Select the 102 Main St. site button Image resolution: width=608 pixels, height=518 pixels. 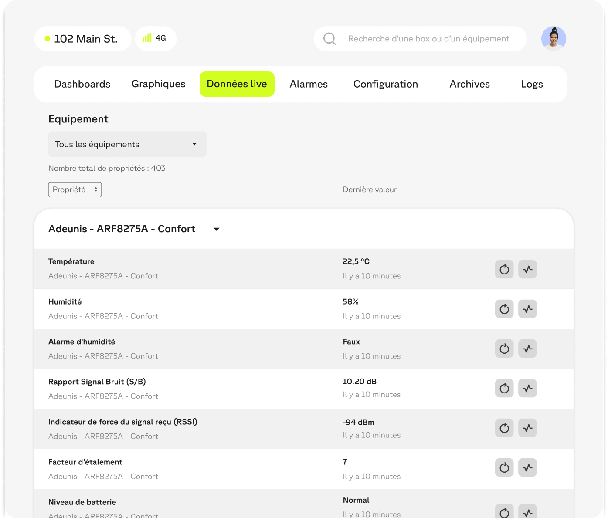tap(82, 39)
